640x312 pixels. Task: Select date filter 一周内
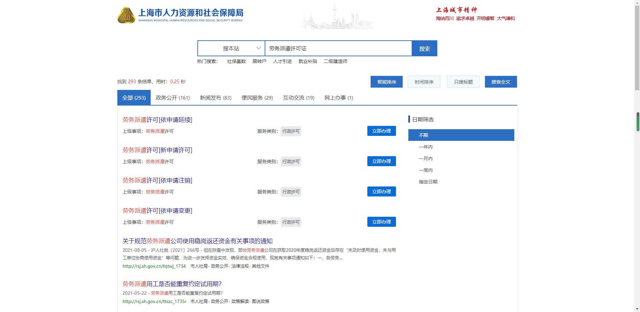pyautogui.click(x=426, y=170)
